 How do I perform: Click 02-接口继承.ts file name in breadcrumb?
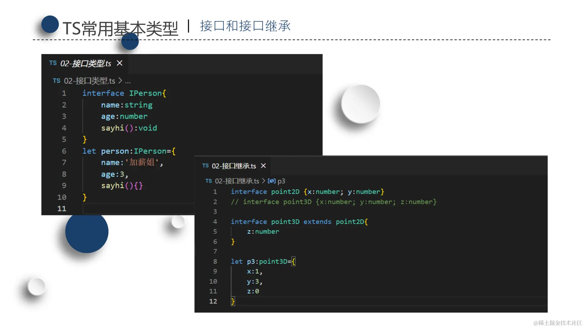237,181
